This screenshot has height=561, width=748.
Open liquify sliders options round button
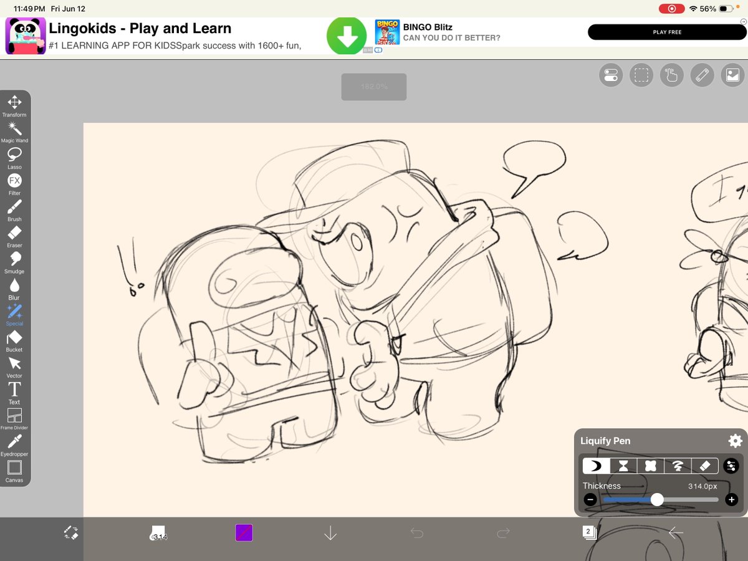(731, 466)
